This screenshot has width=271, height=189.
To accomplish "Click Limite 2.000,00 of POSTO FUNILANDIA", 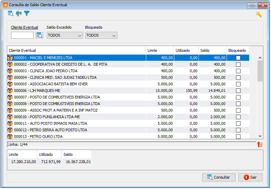I will [x=165, y=117].
